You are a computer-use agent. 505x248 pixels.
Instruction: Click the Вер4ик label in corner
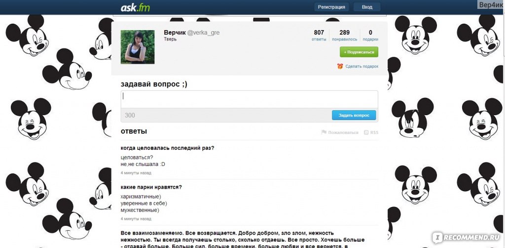point(492,5)
